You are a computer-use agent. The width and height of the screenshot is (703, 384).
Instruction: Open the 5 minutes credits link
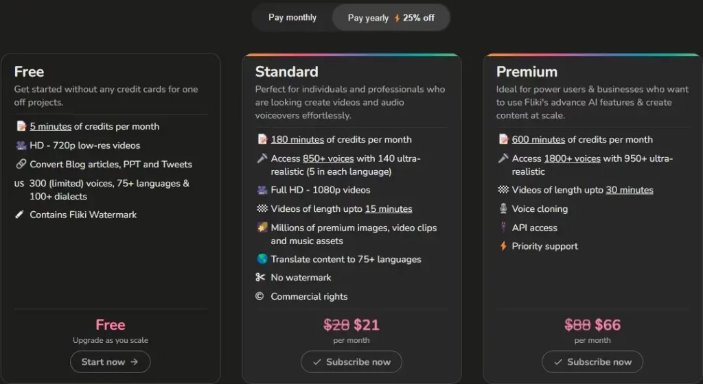[x=51, y=126]
